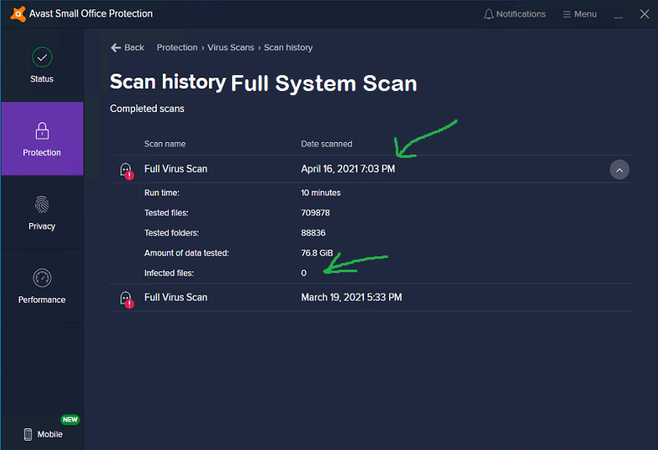
Task: Expand the March 19, 2021 scan row
Action: point(371,297)
